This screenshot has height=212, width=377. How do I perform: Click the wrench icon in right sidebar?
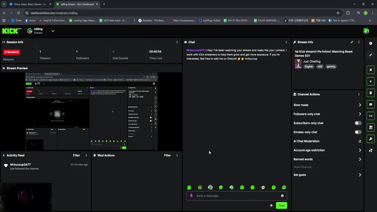[x=371, y=139]
